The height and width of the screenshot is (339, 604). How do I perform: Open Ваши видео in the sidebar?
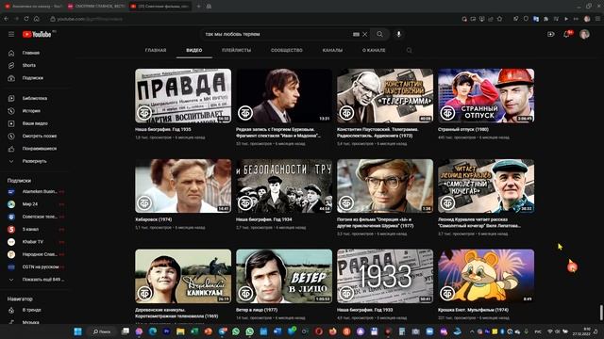[35, 123]
